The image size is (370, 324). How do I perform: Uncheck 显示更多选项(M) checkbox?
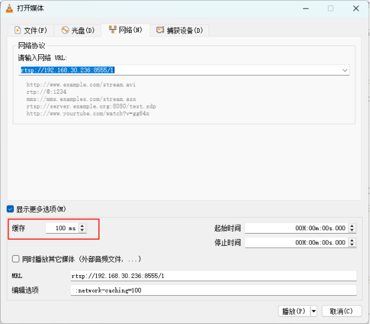coord(11,209)
